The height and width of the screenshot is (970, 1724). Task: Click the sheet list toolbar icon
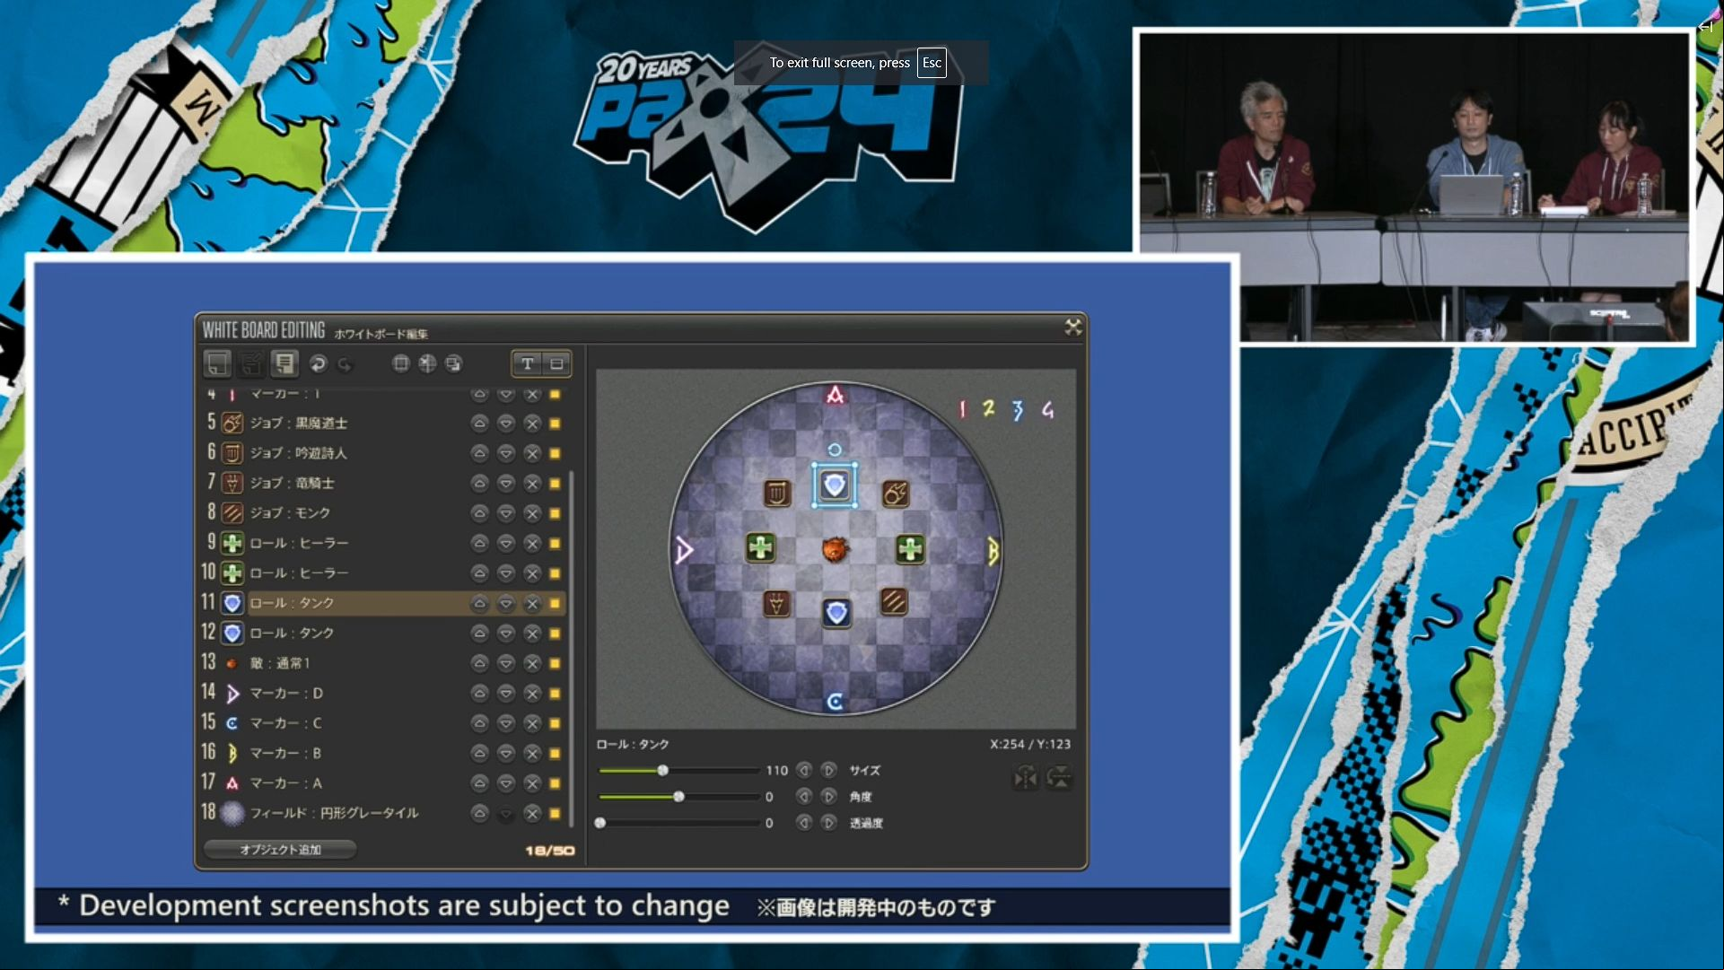pyautogui.click(x=284, y=363)
